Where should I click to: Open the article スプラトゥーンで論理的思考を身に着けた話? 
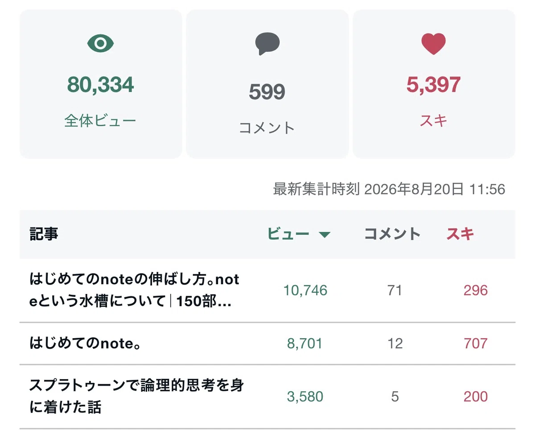(x=136, y=396)
